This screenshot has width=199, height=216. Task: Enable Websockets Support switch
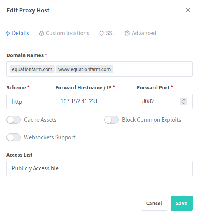[14, 137]
